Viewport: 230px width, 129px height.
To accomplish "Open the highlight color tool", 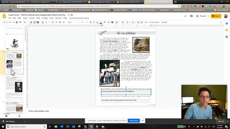I will click(x=105, y=22).
